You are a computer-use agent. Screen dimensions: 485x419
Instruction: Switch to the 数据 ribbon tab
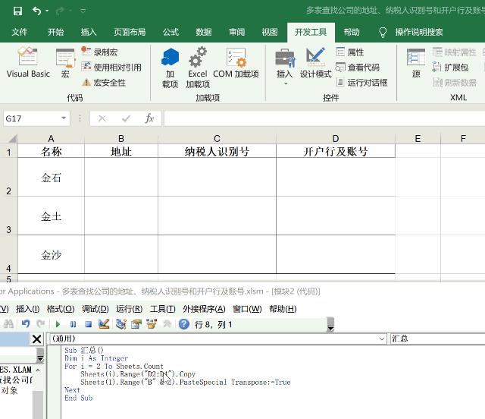tap(204, 32)
